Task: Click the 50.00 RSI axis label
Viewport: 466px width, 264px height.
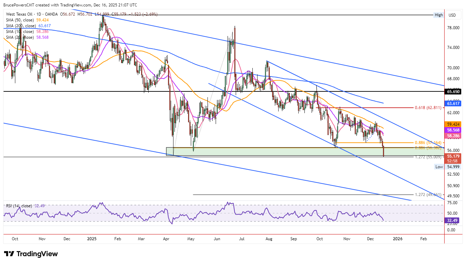Action: click(x=453, y=213)
